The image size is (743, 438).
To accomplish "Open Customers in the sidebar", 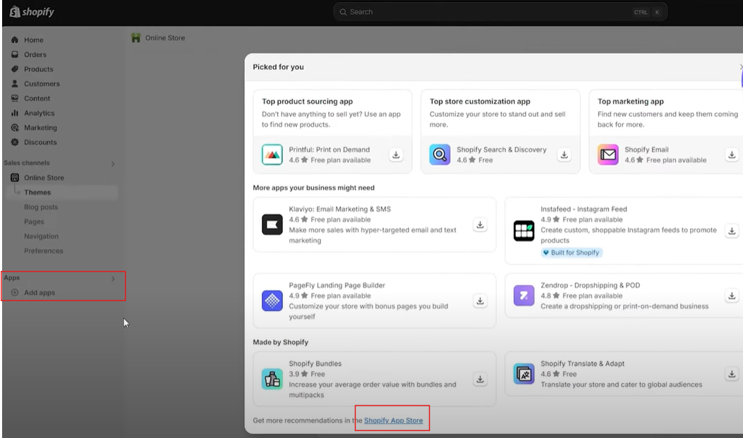I will click(x=42, y=84).
